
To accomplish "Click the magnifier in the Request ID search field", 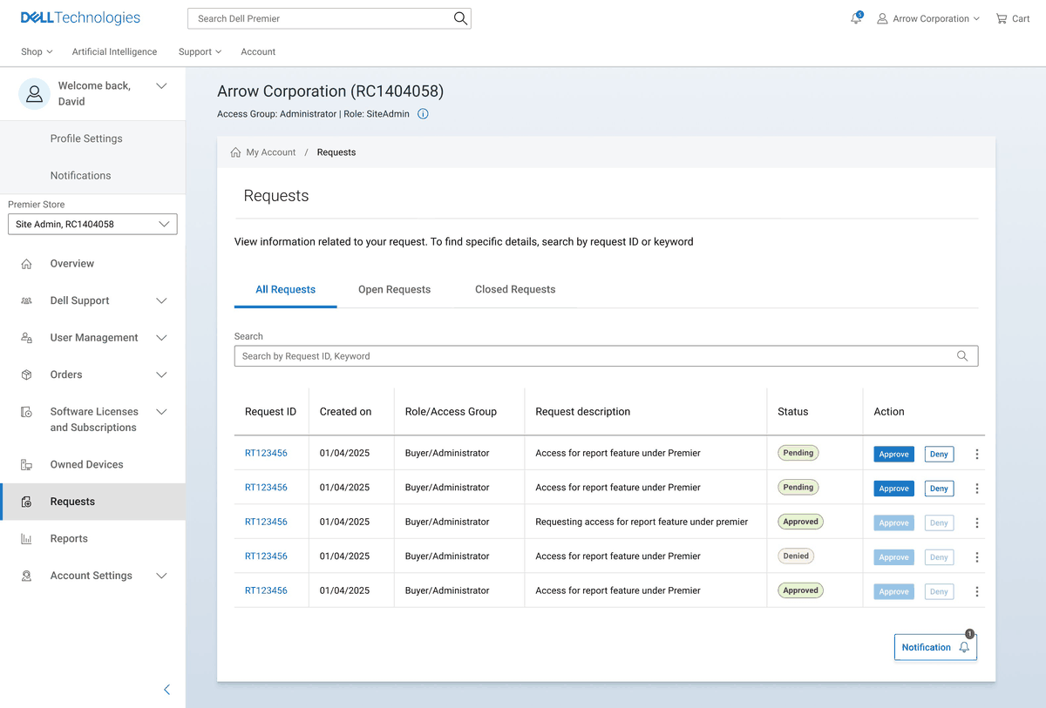I will 962,356.
